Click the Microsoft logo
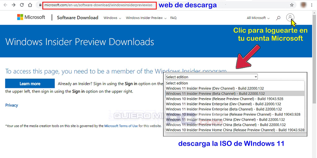The image size is (317, 158). click(31, 17)
